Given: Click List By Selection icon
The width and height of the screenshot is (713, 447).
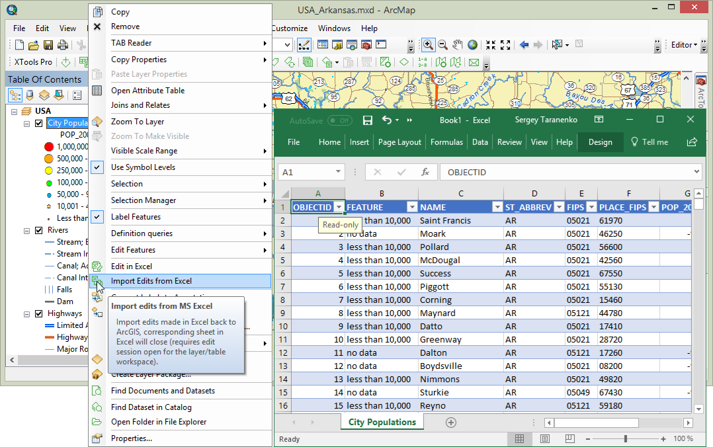Looking at the screenshot, I should pyautogui.click(x=59, y=95).
